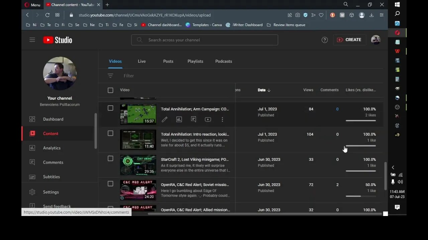
Task: Reload the page in browser toolbar
Action: (47, 15)
